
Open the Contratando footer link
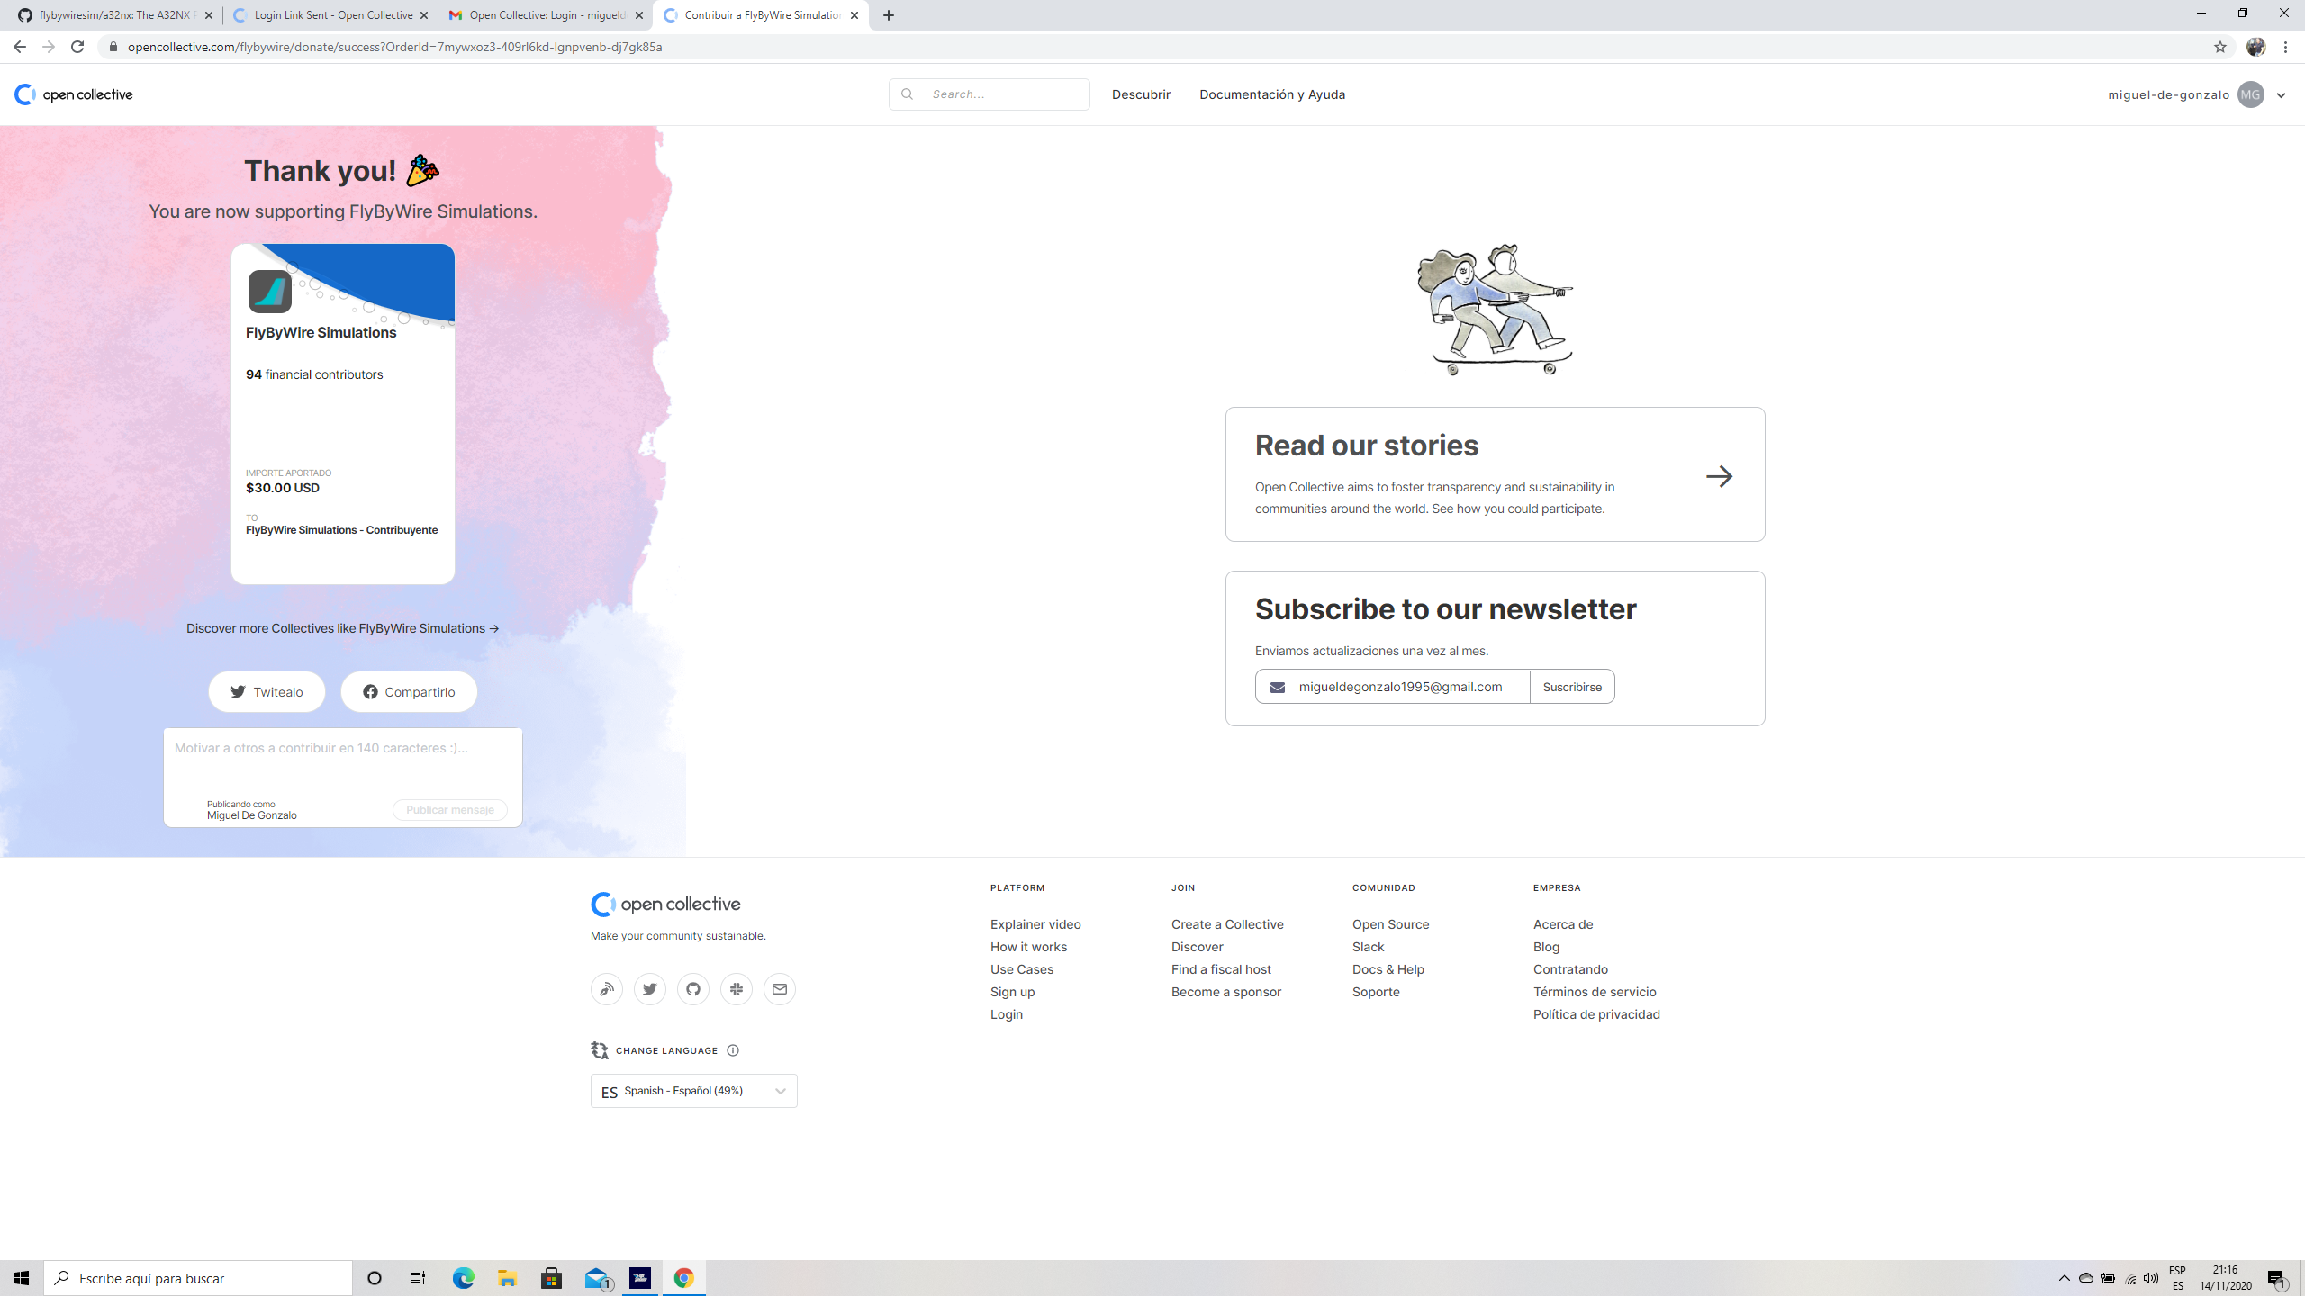[x=1570, y=969]
